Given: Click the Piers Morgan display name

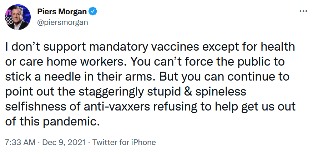Looking at the screenshot, I should pyautogui.click(x=62, y=11).
